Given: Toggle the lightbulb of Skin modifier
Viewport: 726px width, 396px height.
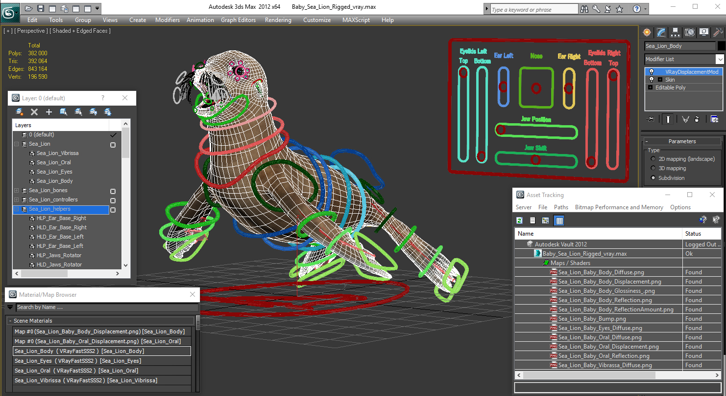Looking at the screenshot, I should [651, 80].
